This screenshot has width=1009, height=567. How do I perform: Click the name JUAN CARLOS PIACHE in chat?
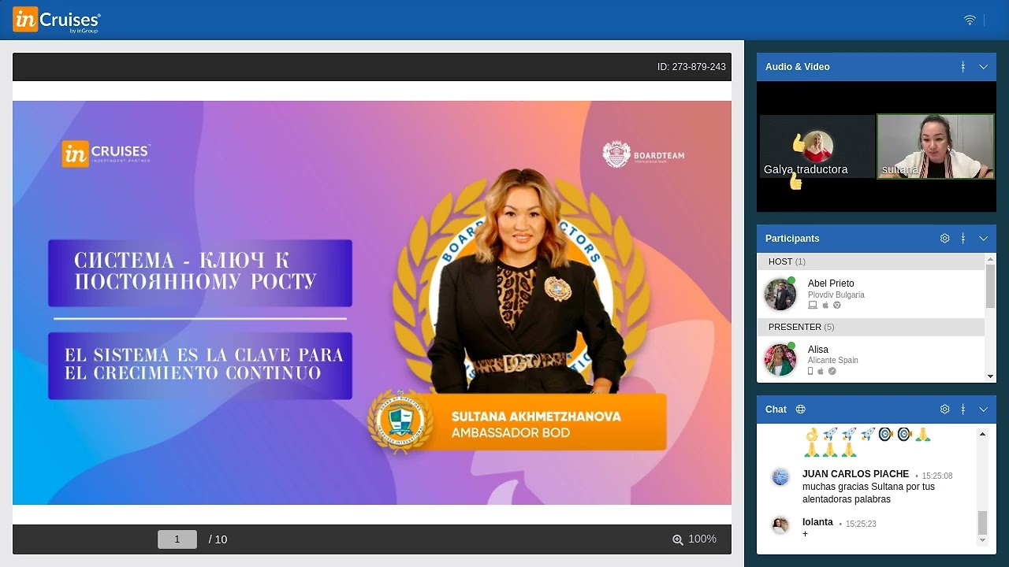tap(855, 474)
